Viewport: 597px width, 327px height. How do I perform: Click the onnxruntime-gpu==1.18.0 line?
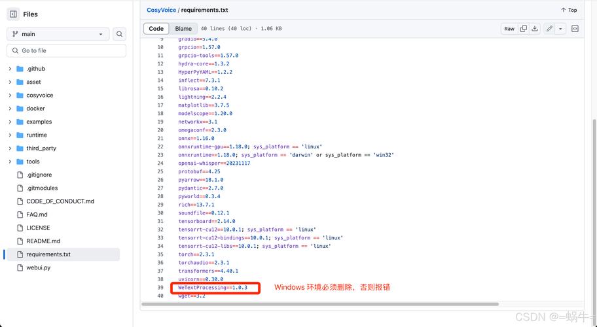pos(250,146)
